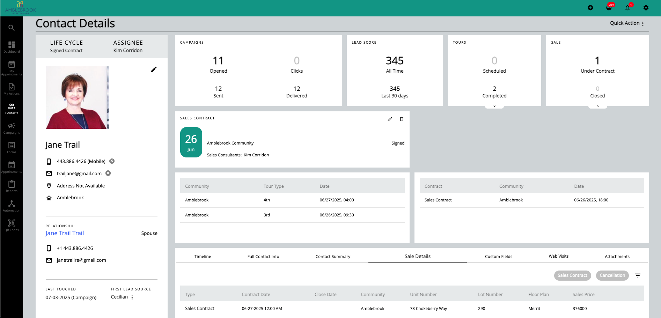Open Cecilian lead source options menu
Screen dimensions: 661x318
[132, 297]
